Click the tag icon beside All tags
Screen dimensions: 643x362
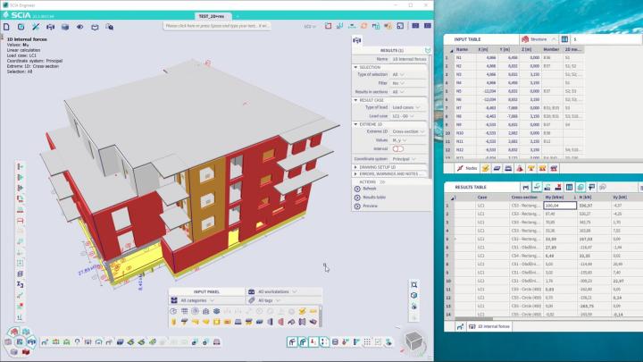pos(251,300)
